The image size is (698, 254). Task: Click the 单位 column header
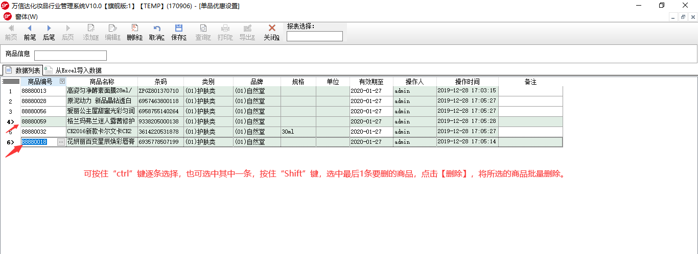(333, 82)
